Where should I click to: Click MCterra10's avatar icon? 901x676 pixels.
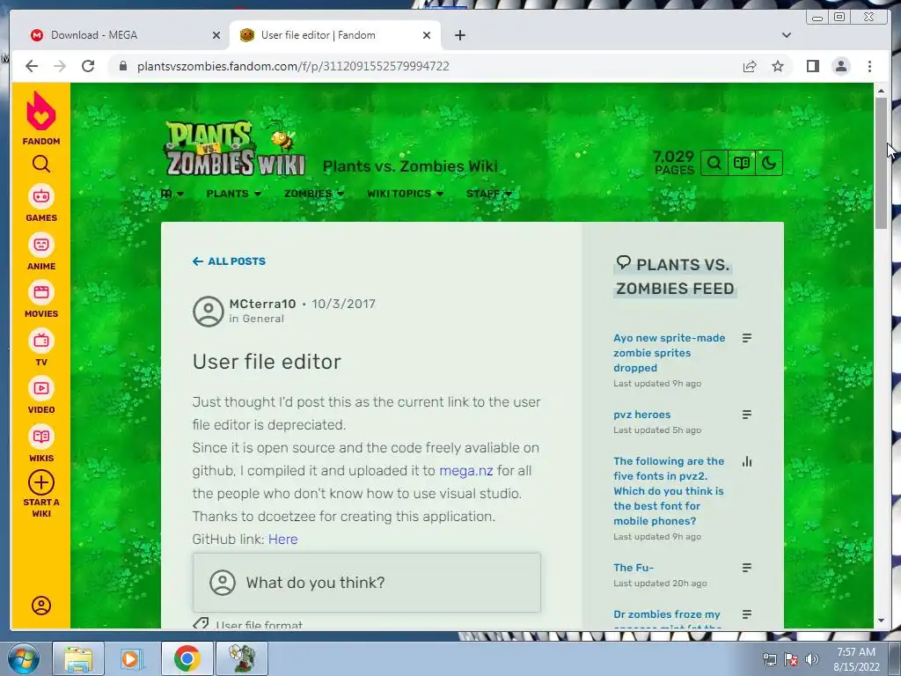click(208, 311)
